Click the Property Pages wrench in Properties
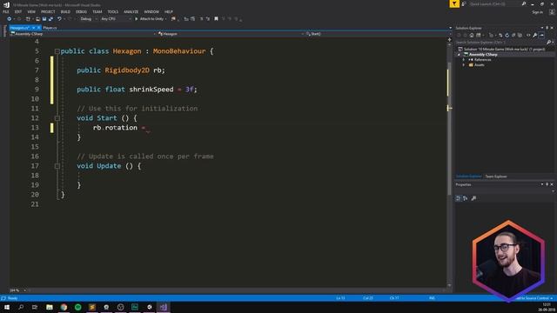Image resolution: width=557 pixels, height=313 pixels. click(x=473, y=198)
